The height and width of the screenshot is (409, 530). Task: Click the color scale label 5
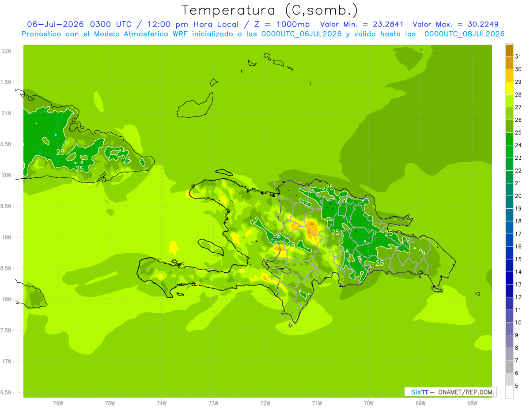(x=516, y=386)
